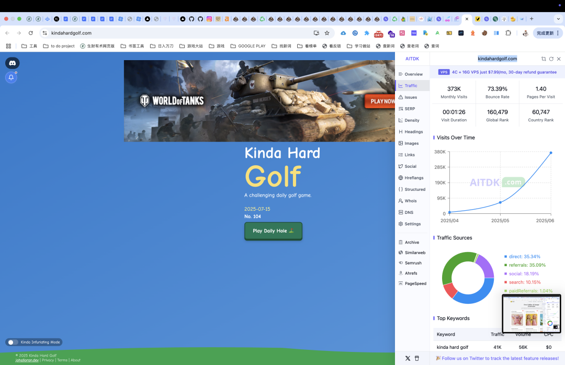Open the SERP section in AITDK
Screen dimensions: 565x365
pos(412,109)
